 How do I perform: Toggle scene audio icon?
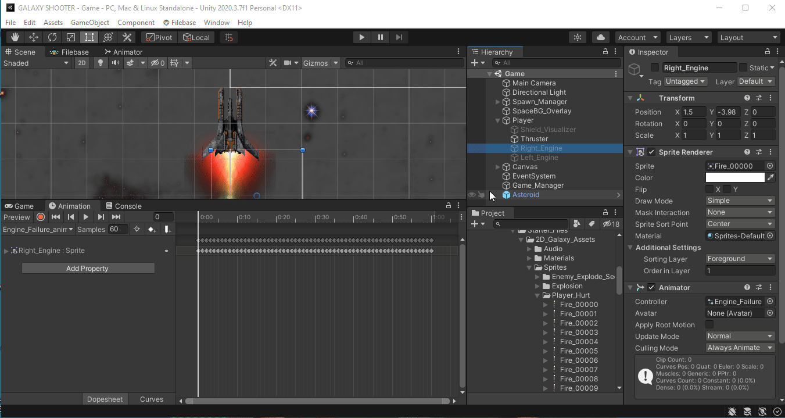coord(115,63)
